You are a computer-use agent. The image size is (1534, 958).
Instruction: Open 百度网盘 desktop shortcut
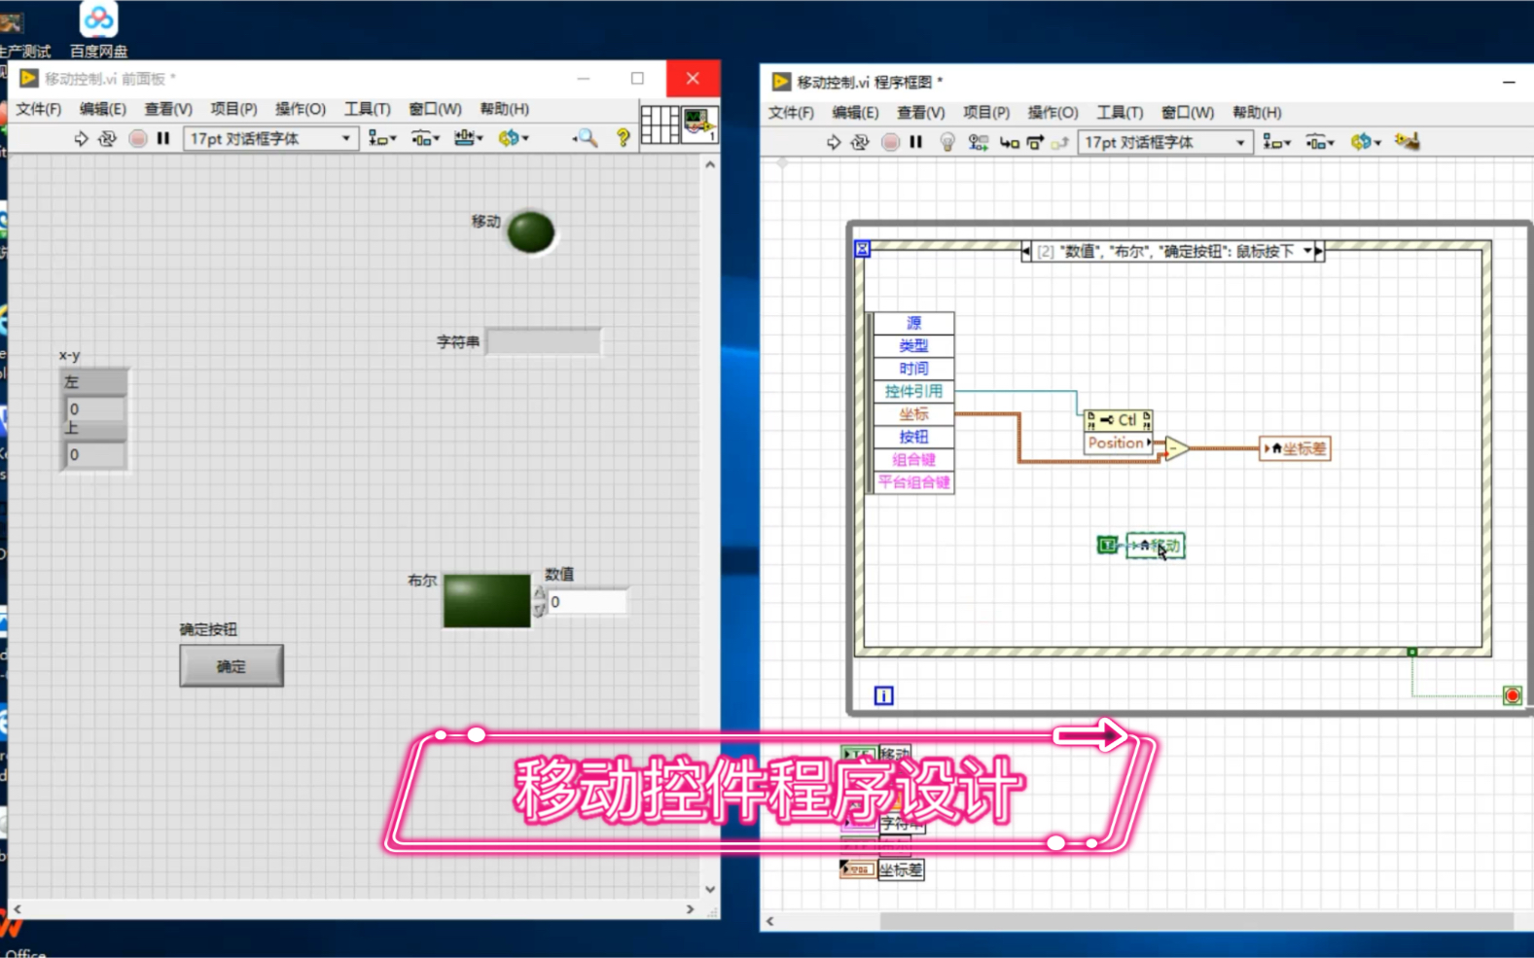pyautogui.click(x=98, y=30)
